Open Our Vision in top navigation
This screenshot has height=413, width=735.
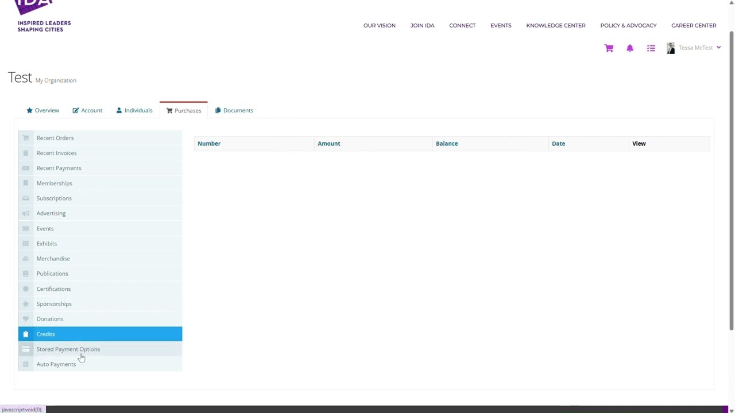point(380,25)
